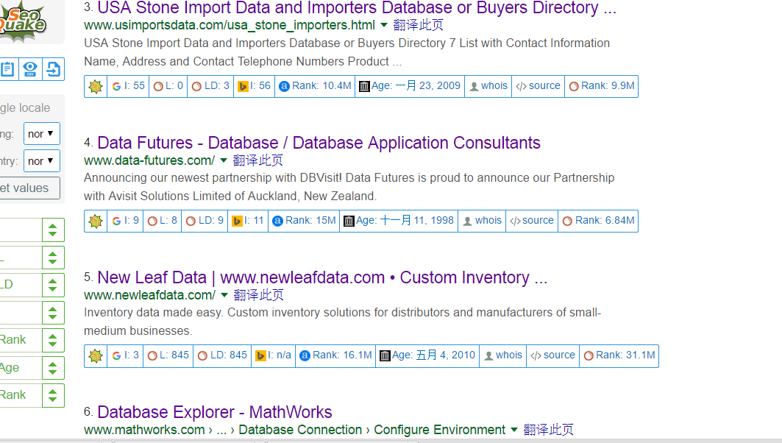Viewport: 782px width, 443px height.
Task: Toggle sort arrows for the row below LD
Action: tap(53, 313)
